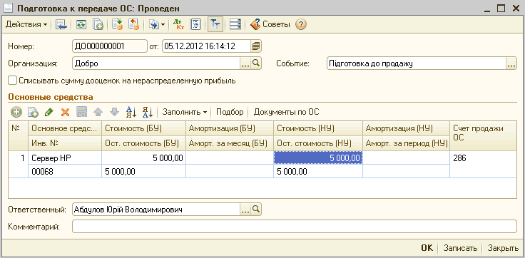
Task: Move the row up with the arrow icon
Action: [98, 112]
